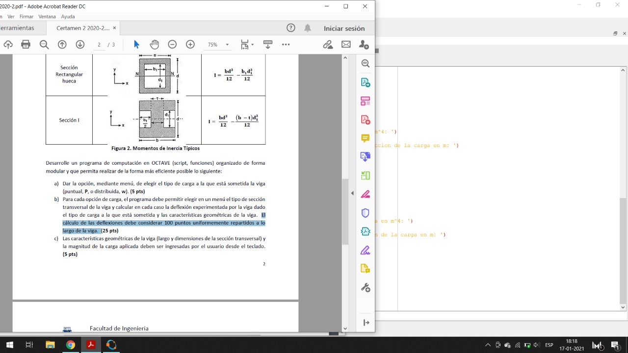Go to previous page with up arrow
Viewport: 628px width, 353px height.
62,45
